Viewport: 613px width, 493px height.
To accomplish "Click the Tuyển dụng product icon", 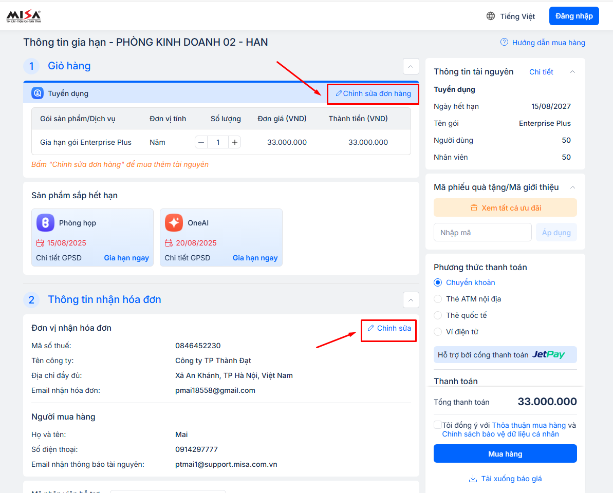I will coord(38,93).
